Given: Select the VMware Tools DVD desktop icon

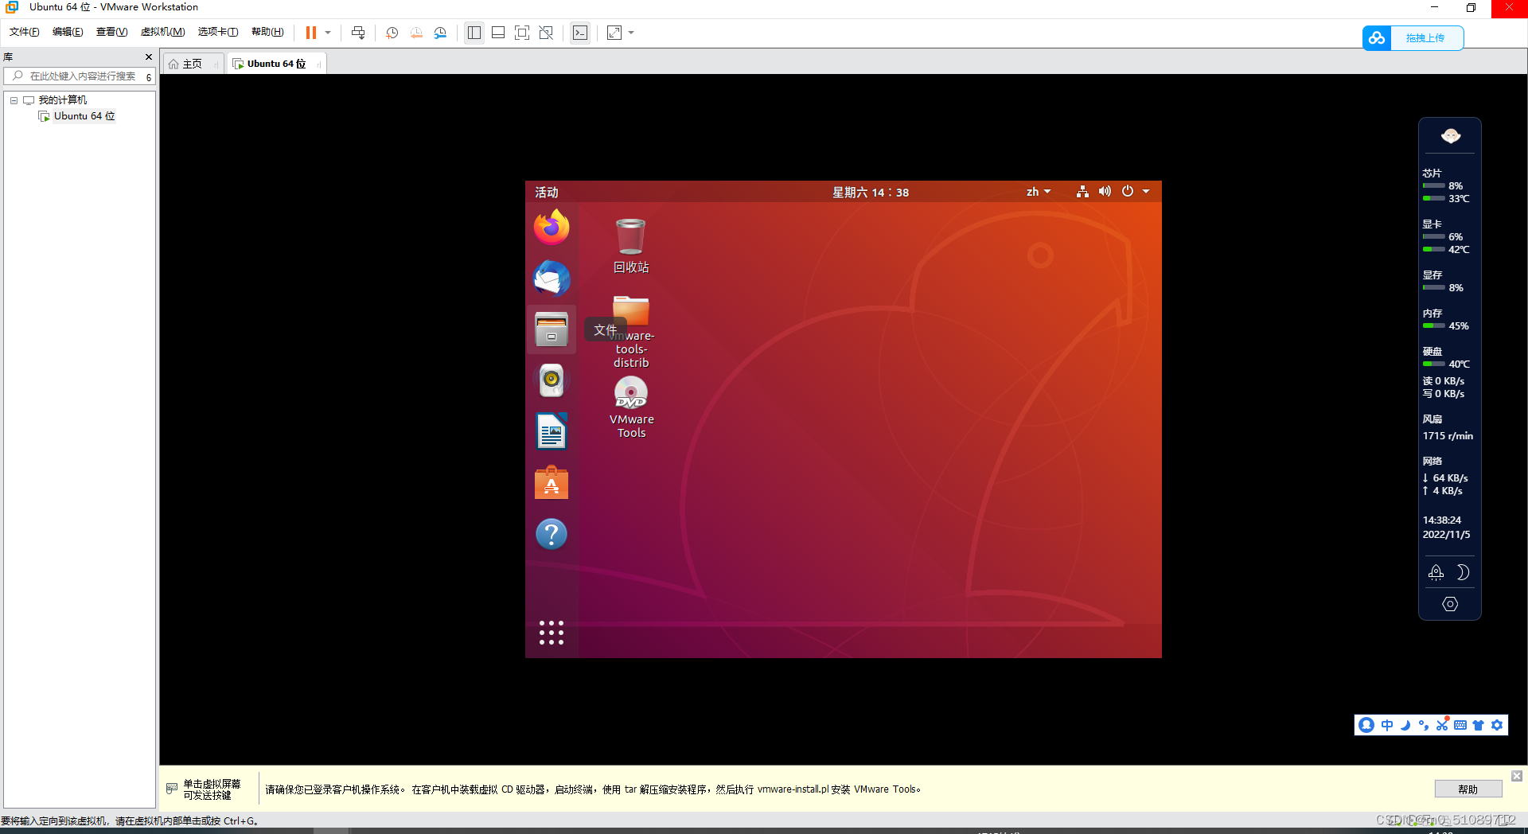Looking at the screenshot, I should 631,407.
